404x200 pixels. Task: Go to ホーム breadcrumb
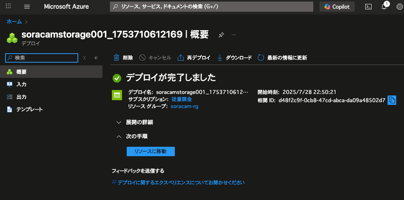point(14,22)
